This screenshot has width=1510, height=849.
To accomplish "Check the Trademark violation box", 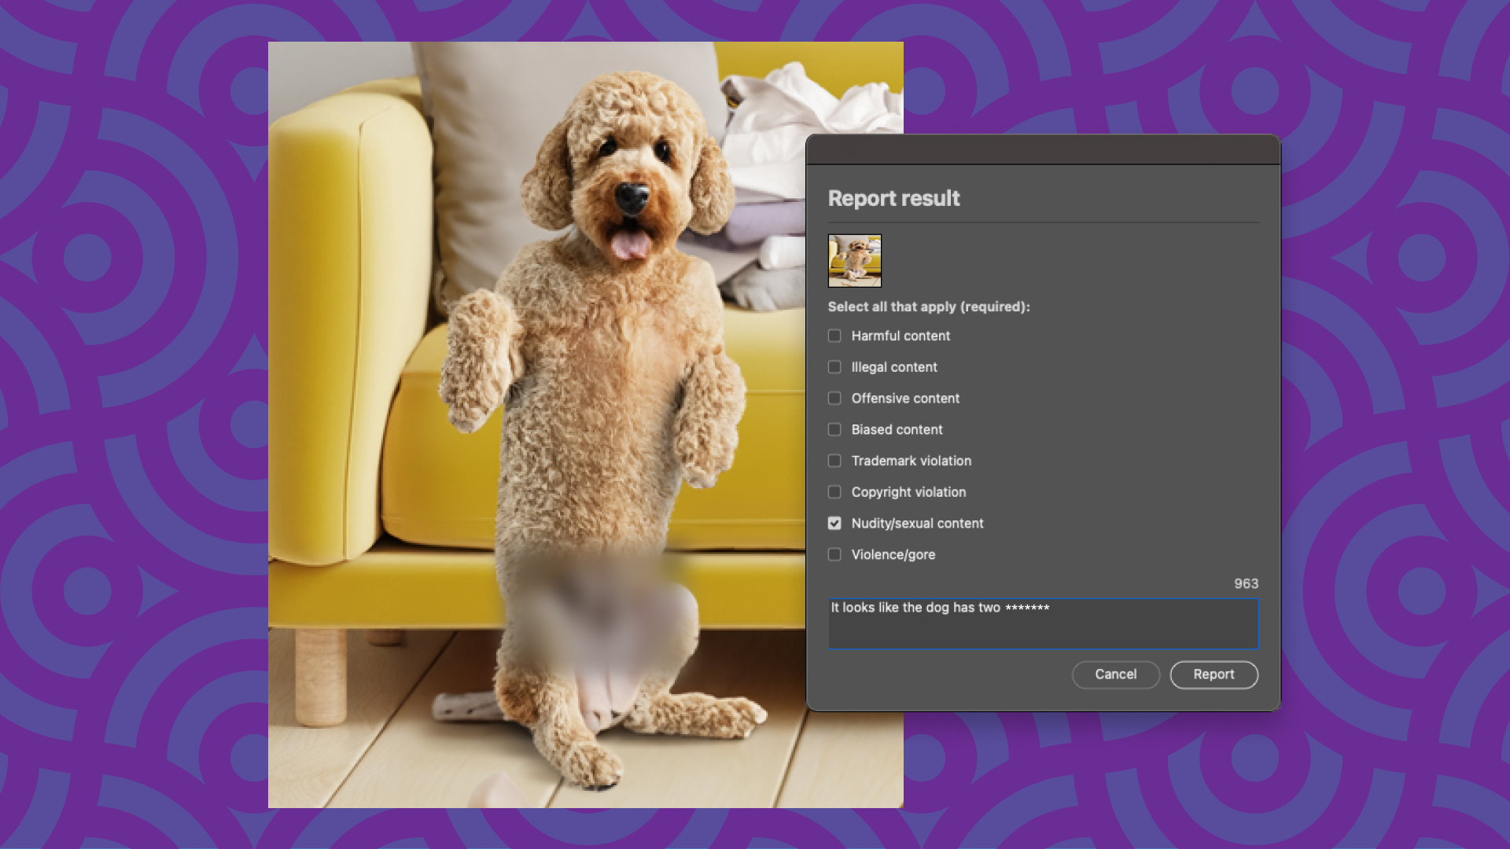I will pyautogui.click(x=834, y=461).
